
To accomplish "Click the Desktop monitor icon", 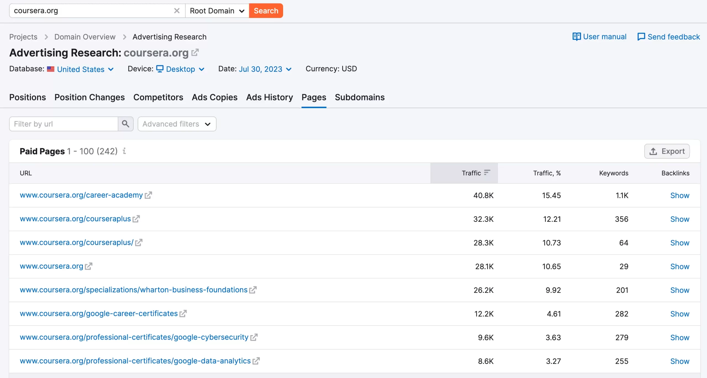I will (160, 69).
